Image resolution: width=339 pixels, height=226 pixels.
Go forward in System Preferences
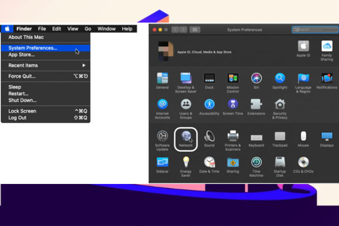point(184,30)
